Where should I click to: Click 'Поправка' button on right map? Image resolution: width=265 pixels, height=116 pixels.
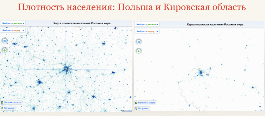[142, 109]
